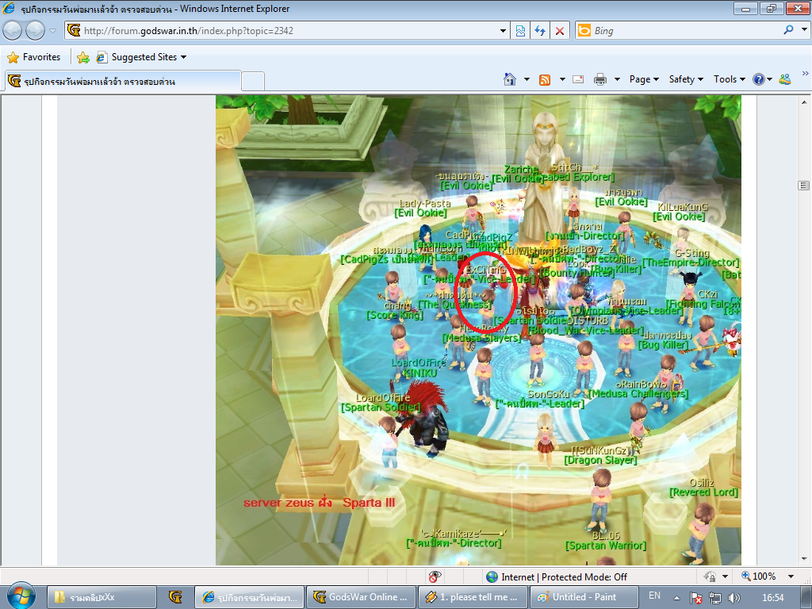812x609 pixels.
Task: Refresh the page with the Refresh icon
Action: 540,31
